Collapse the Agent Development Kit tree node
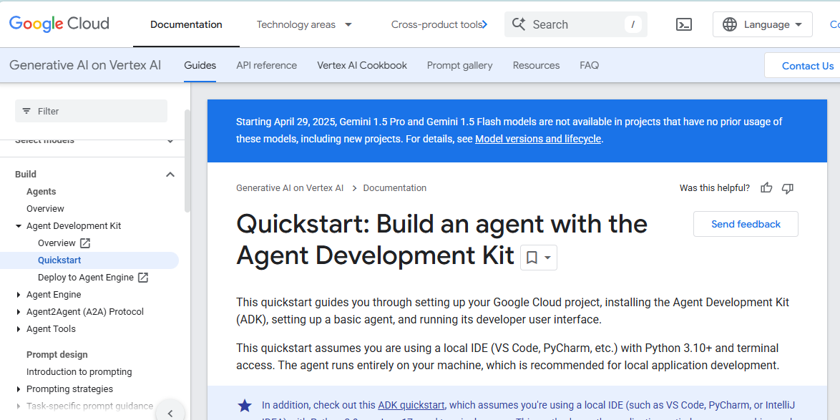The image size is (840, 420). pyautogui.click(x=19, y=226)
